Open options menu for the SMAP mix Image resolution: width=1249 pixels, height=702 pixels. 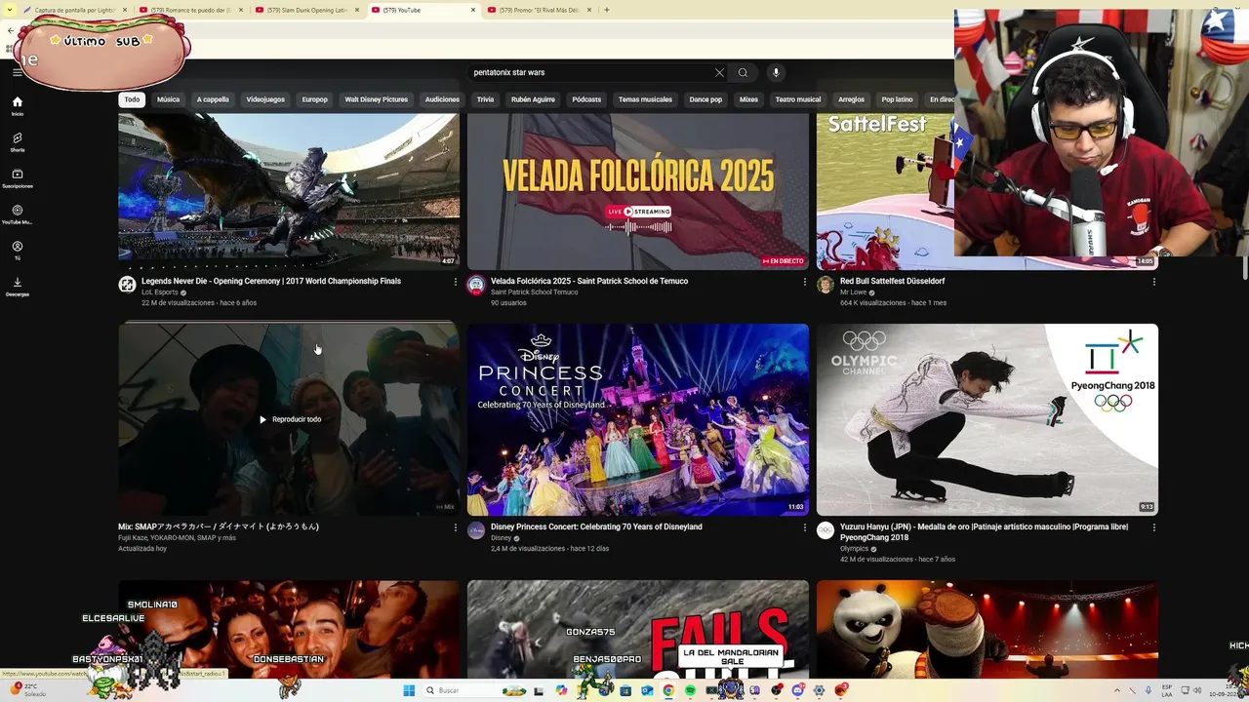pyautogui.click(x=455, y=527)
